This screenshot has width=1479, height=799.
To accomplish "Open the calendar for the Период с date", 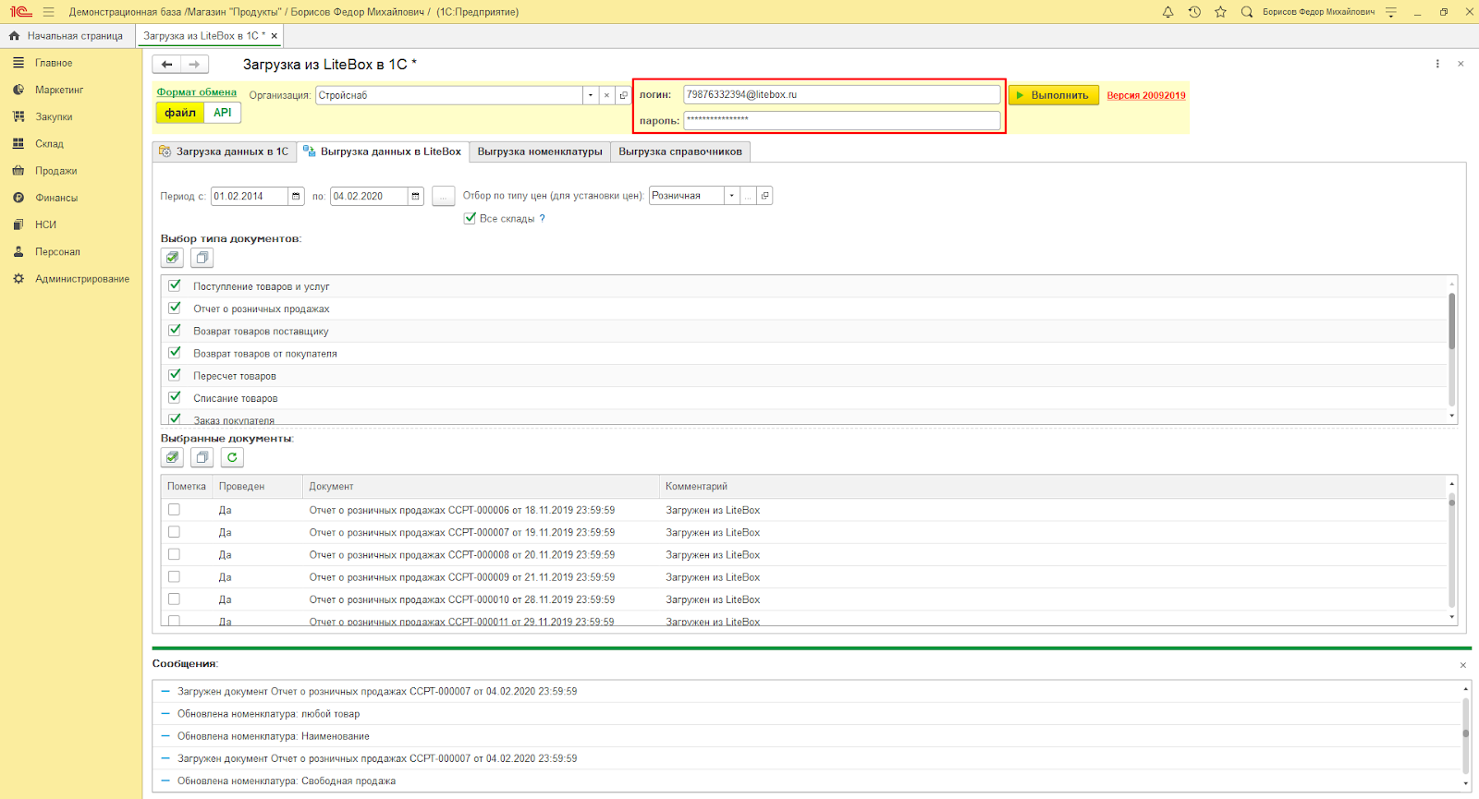I will 296,196.
